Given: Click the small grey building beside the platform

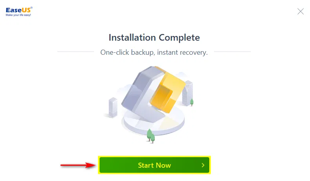Looking at the screenshot, I should 113,108.
